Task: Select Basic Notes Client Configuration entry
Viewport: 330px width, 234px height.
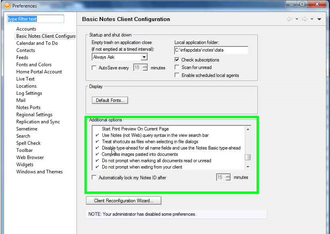Action: pyautogui.click(x=46, y=36)
